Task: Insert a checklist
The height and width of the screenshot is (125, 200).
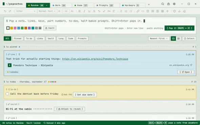Action: tap(131, 11)
